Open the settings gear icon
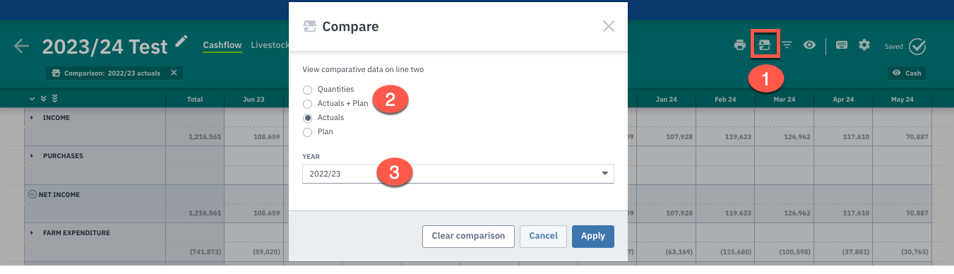 coord(864,45)
